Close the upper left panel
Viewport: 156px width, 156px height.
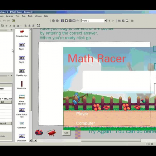12,30
